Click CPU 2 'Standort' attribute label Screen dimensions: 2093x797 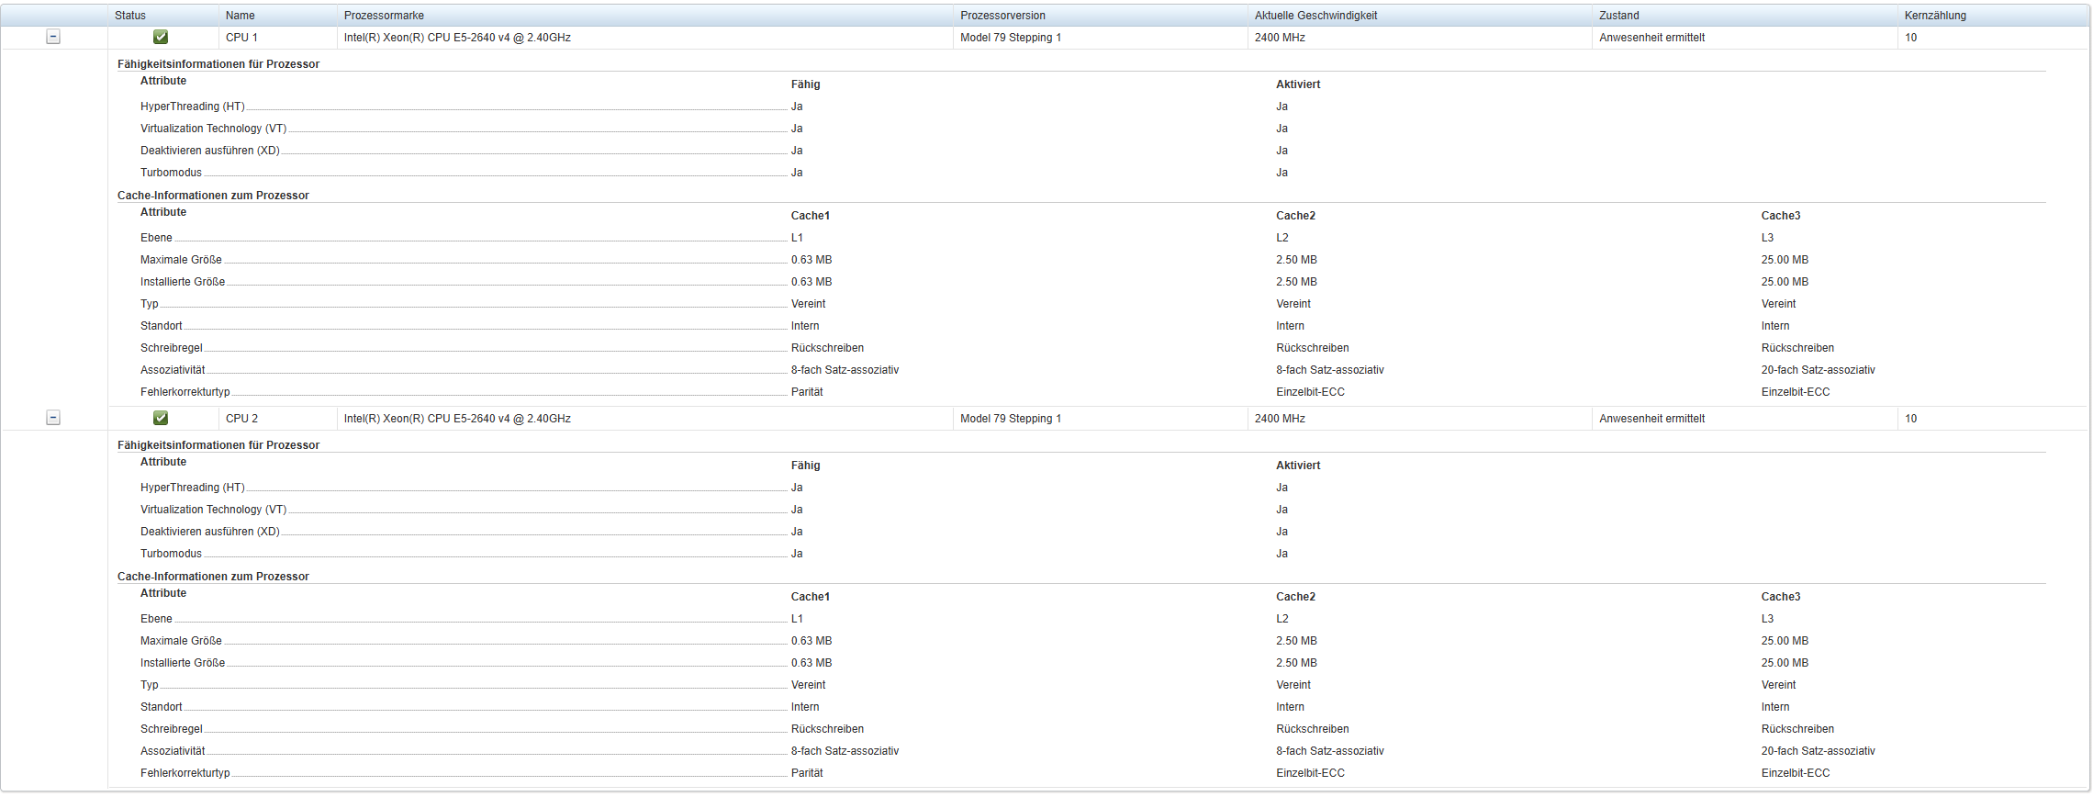162,707
